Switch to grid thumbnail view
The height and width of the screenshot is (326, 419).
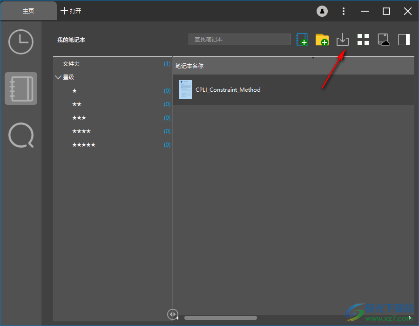pyautogui.click(x=363, y=40)
